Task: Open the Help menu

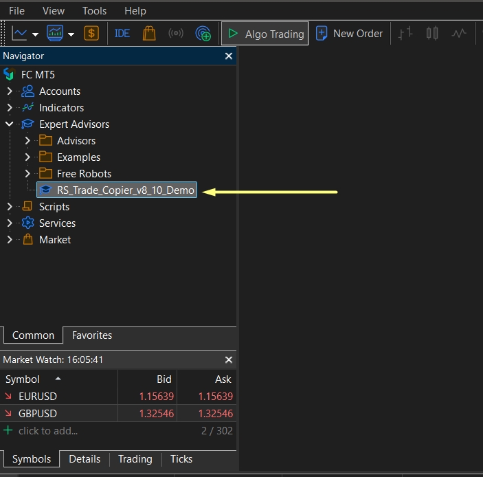Action: [x=135, y=11]
